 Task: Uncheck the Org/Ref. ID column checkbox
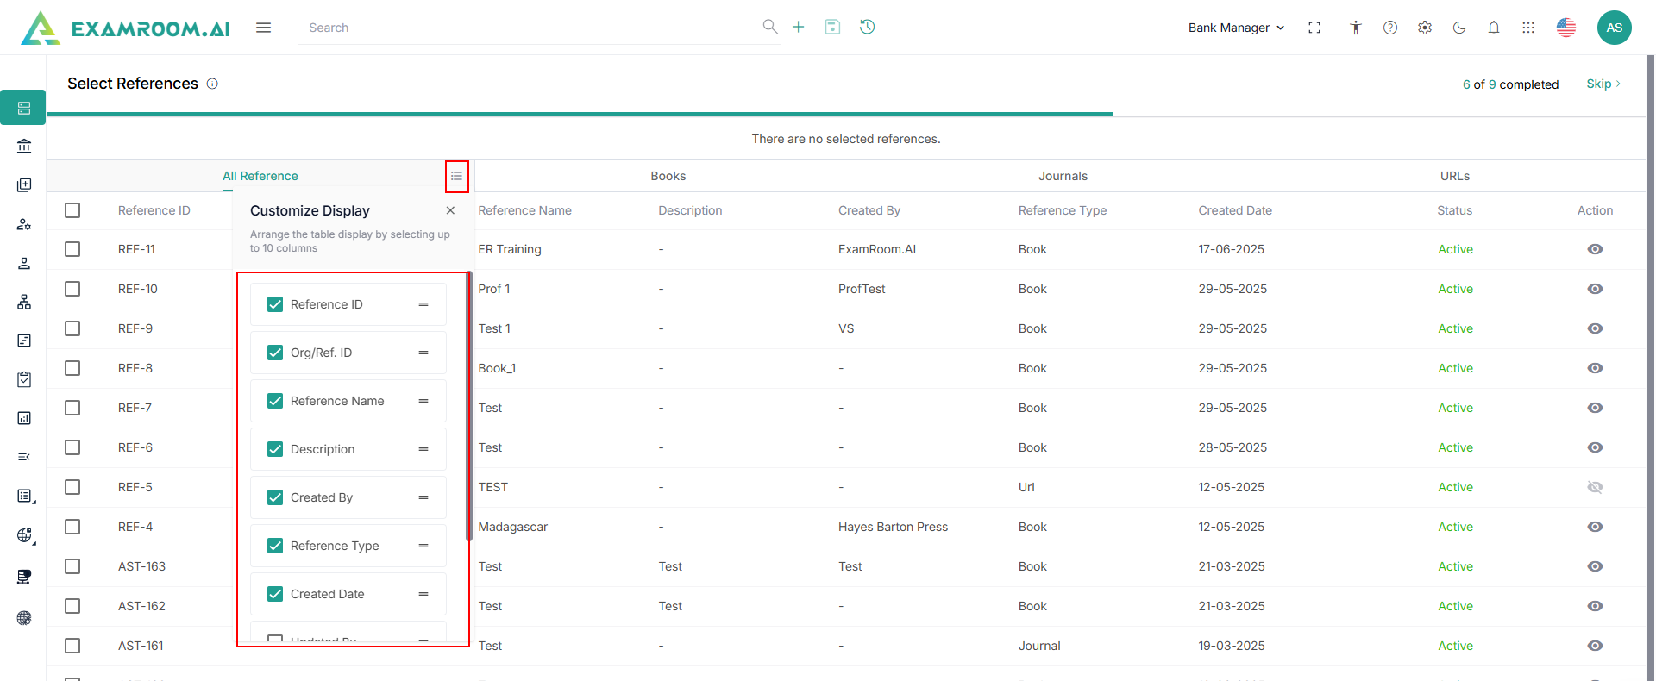[x=275, y=353]
